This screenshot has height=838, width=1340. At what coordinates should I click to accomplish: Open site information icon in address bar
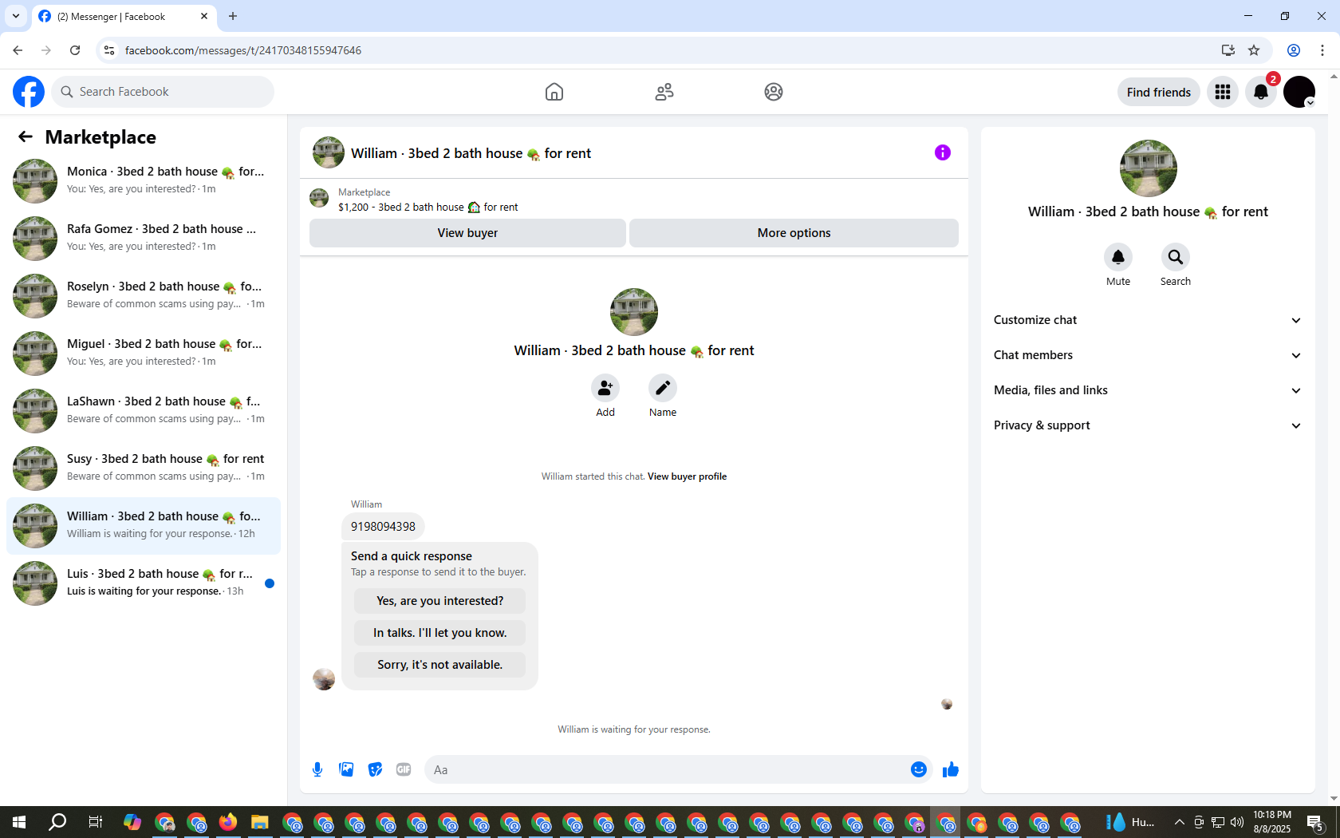pyautogui.click(x=109, y=50)
